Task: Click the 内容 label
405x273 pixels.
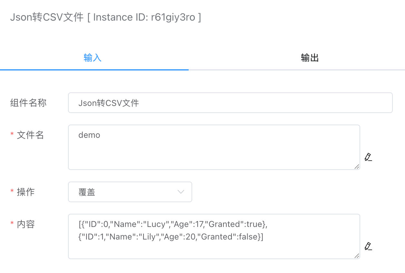Action: pos(26,224)
